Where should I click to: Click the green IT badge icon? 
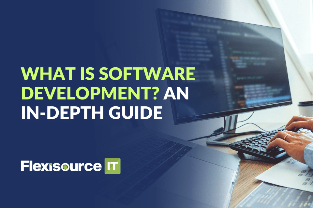(x=112, y=166)
